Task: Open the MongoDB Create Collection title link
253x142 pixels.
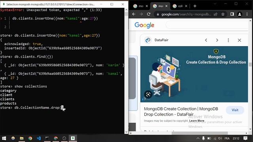Action: click(x=181, y=112)
